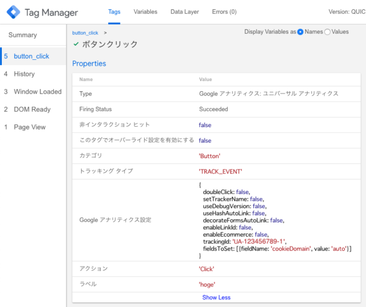Click the アクション row label
Screen dimensions: 366x307
(x=94, y=269)
